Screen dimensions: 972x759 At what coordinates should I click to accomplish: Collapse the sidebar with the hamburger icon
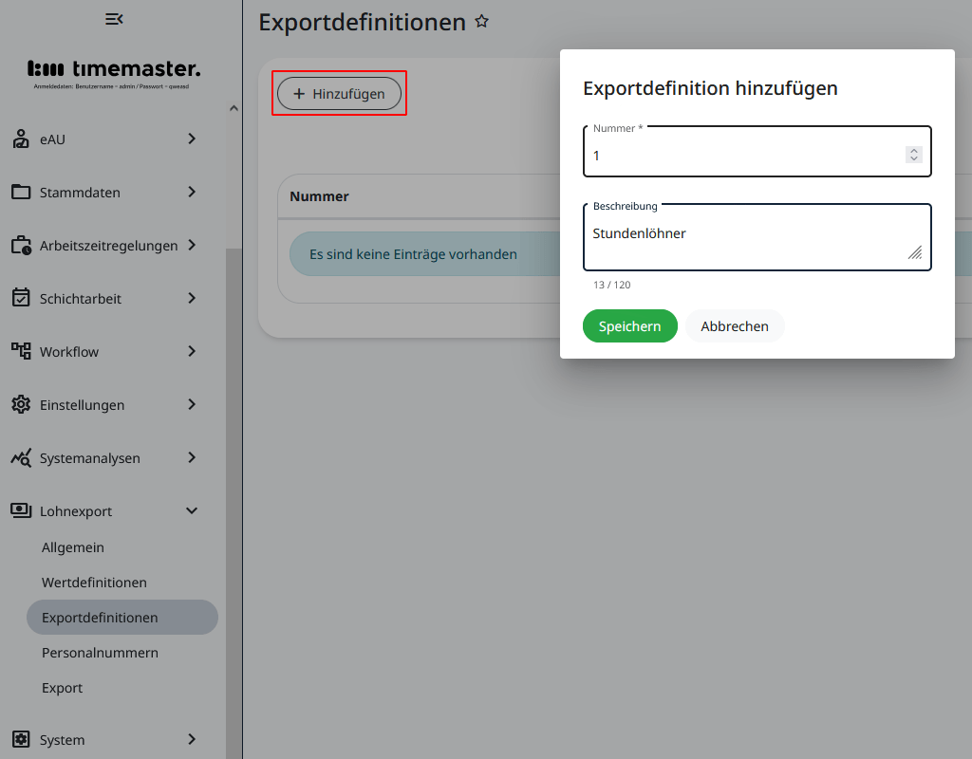pyautogui.click(x=116, y=18)
